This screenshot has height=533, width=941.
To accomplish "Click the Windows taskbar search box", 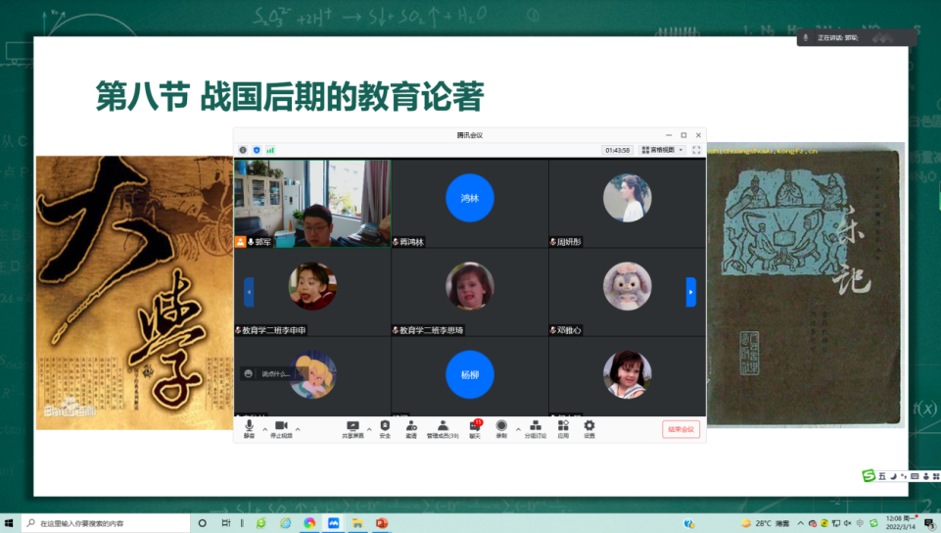I will [x=108, y=523].
